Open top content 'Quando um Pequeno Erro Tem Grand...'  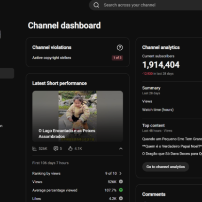coord(172,139)
